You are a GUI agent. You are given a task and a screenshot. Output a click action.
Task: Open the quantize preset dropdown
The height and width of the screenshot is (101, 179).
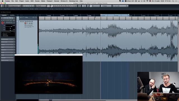coord(120,6)
